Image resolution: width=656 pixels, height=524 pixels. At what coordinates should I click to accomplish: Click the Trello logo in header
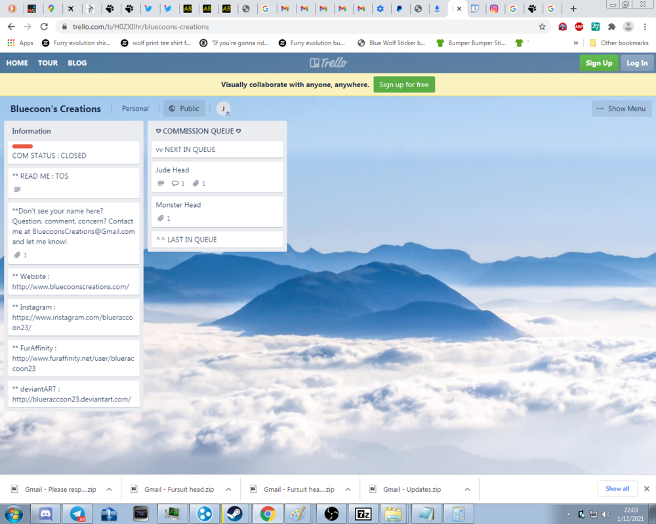[x=328, y=63]
